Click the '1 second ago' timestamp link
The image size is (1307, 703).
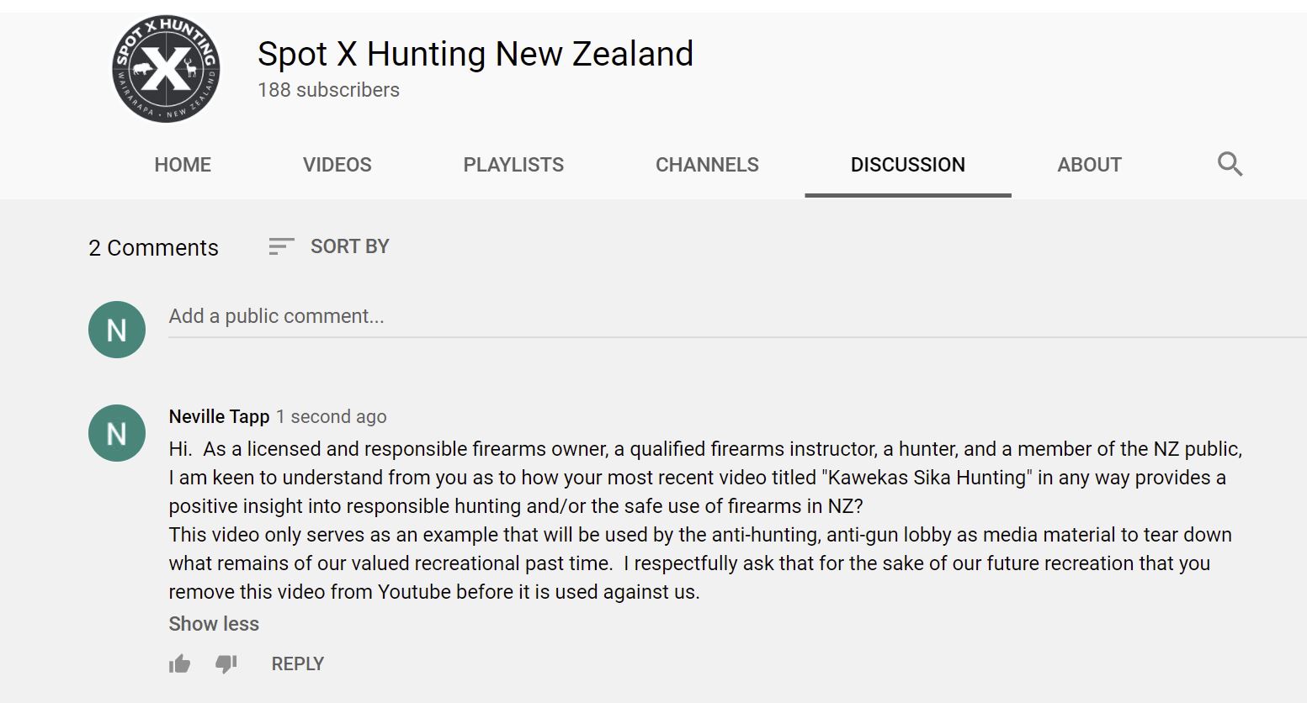pyautogui.click(x=332, y=416)
